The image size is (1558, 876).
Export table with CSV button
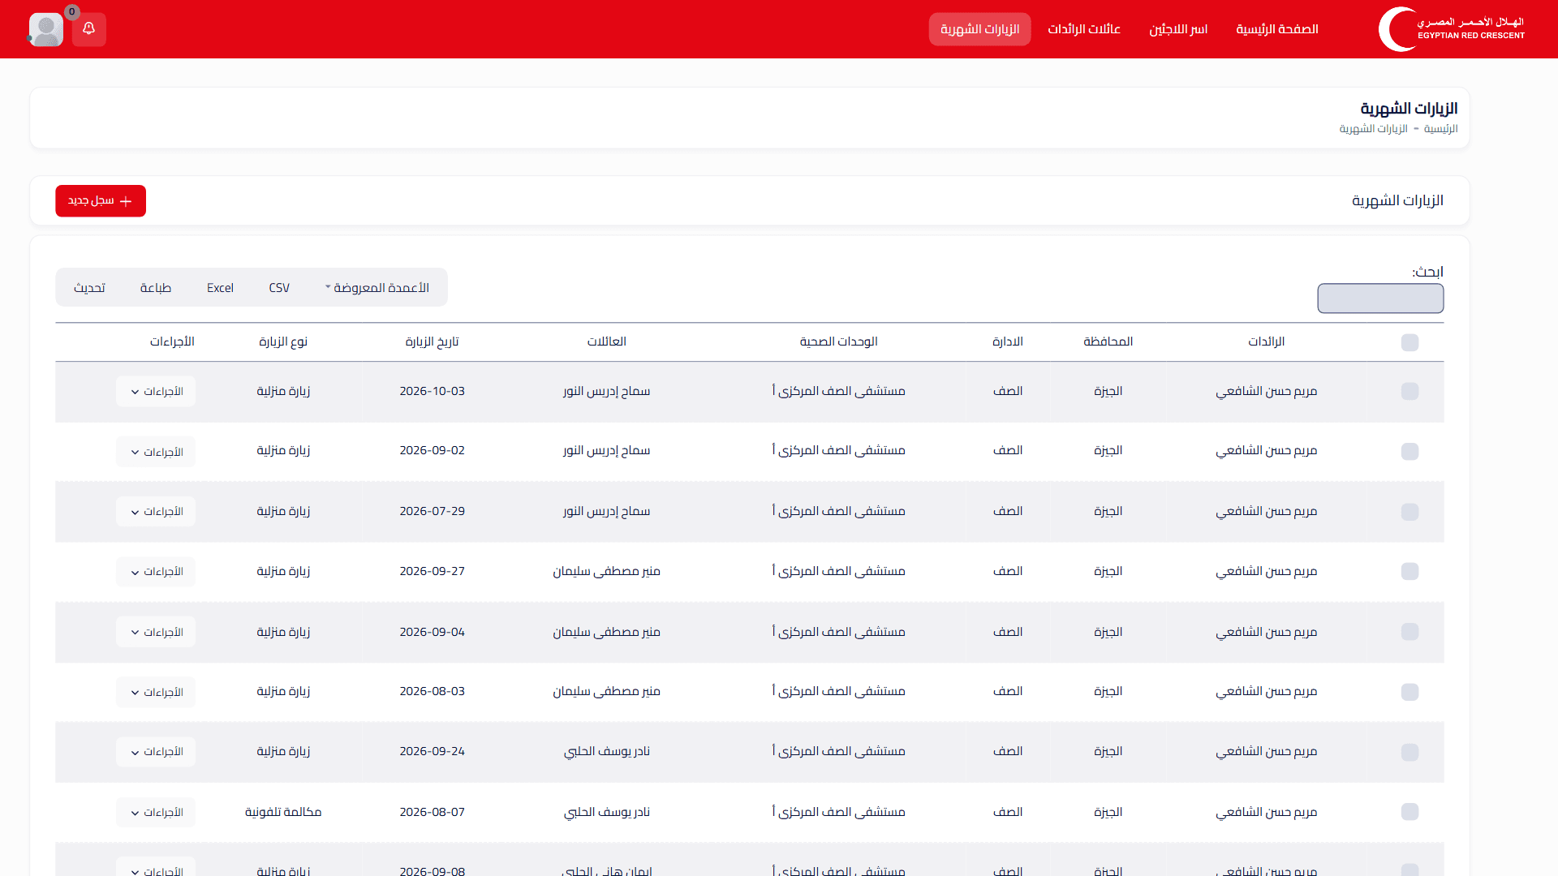(x=279, y=288)
